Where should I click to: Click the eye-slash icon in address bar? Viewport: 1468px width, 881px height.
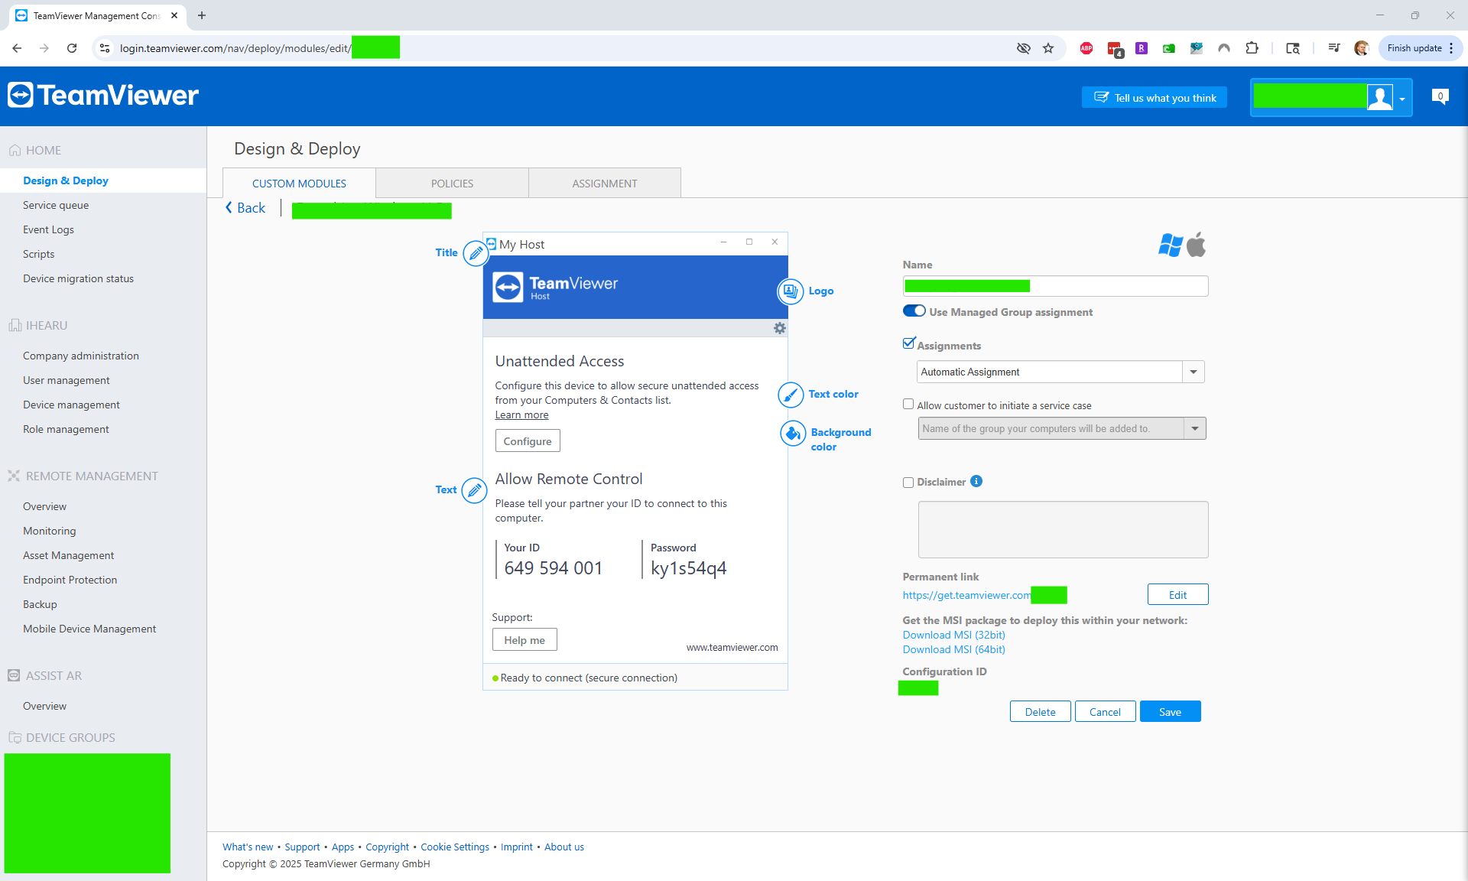(x=1024, y=48)
